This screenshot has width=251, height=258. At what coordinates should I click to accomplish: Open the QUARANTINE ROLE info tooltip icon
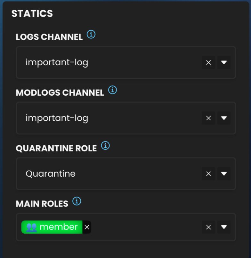tap(106, 146)
